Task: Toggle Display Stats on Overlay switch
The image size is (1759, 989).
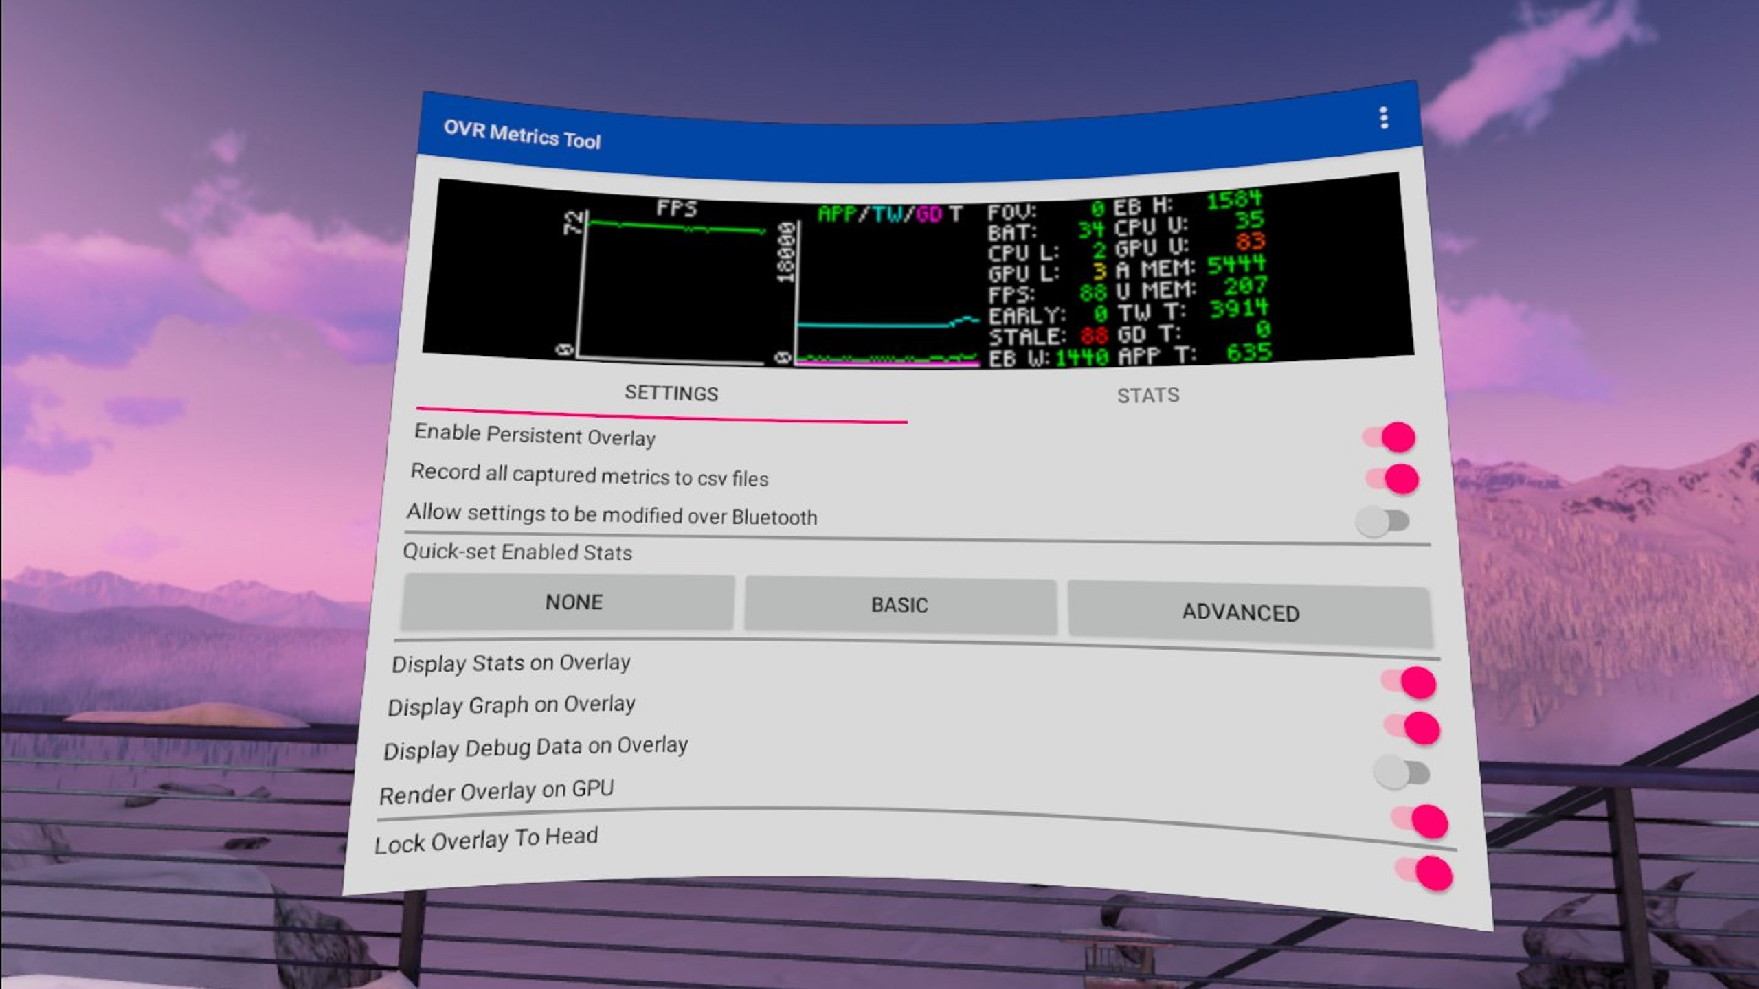Action: pyautogui.click(x=1410, y=683)
